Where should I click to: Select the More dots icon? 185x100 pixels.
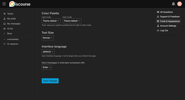(x=5, y=34)
